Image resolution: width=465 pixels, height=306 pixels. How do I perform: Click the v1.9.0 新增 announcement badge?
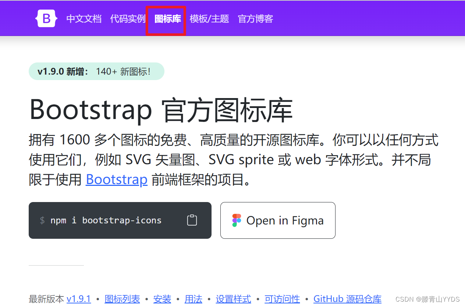96,71
